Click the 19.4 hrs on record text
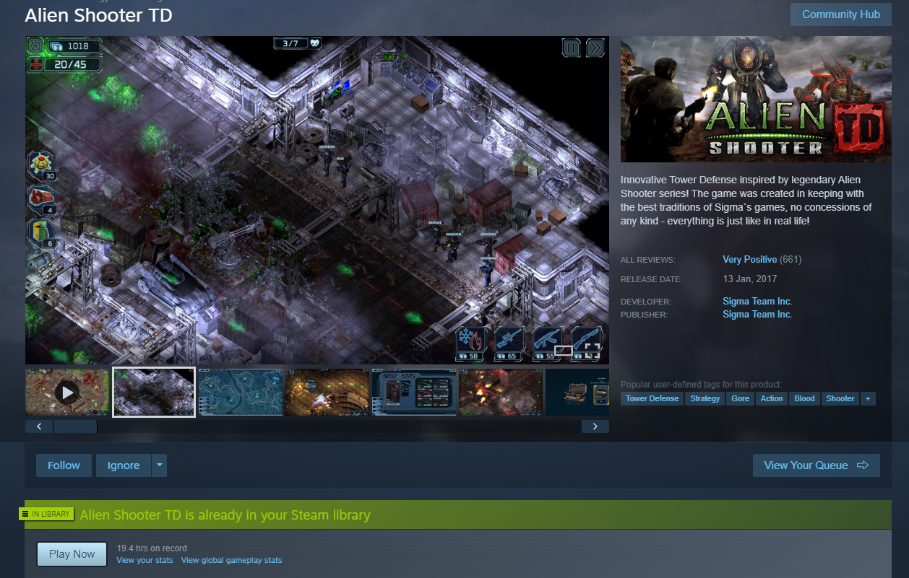The width and height of the screenshot is (909, 578). click(151, 548)
